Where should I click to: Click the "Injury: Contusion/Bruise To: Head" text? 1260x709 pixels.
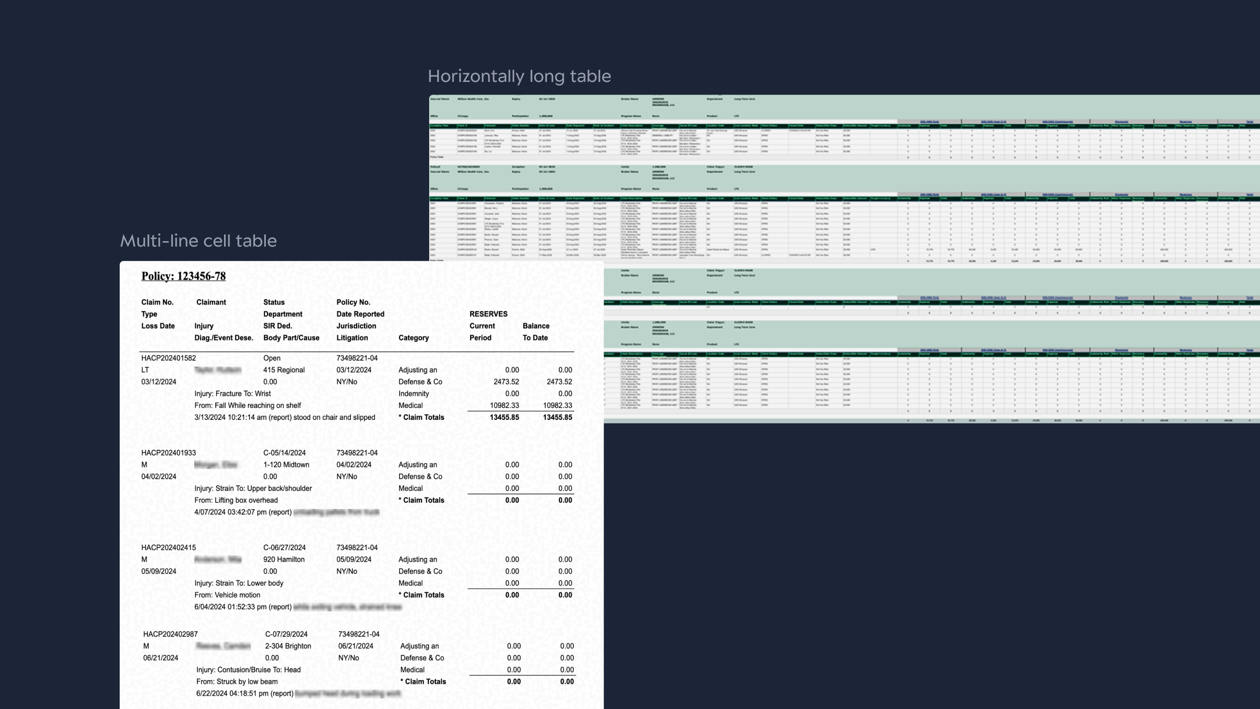(248, 670)
